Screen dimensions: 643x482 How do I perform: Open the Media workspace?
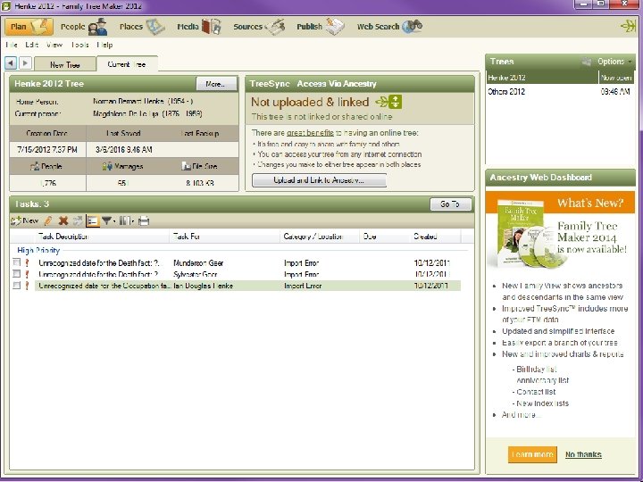[199, 27]
